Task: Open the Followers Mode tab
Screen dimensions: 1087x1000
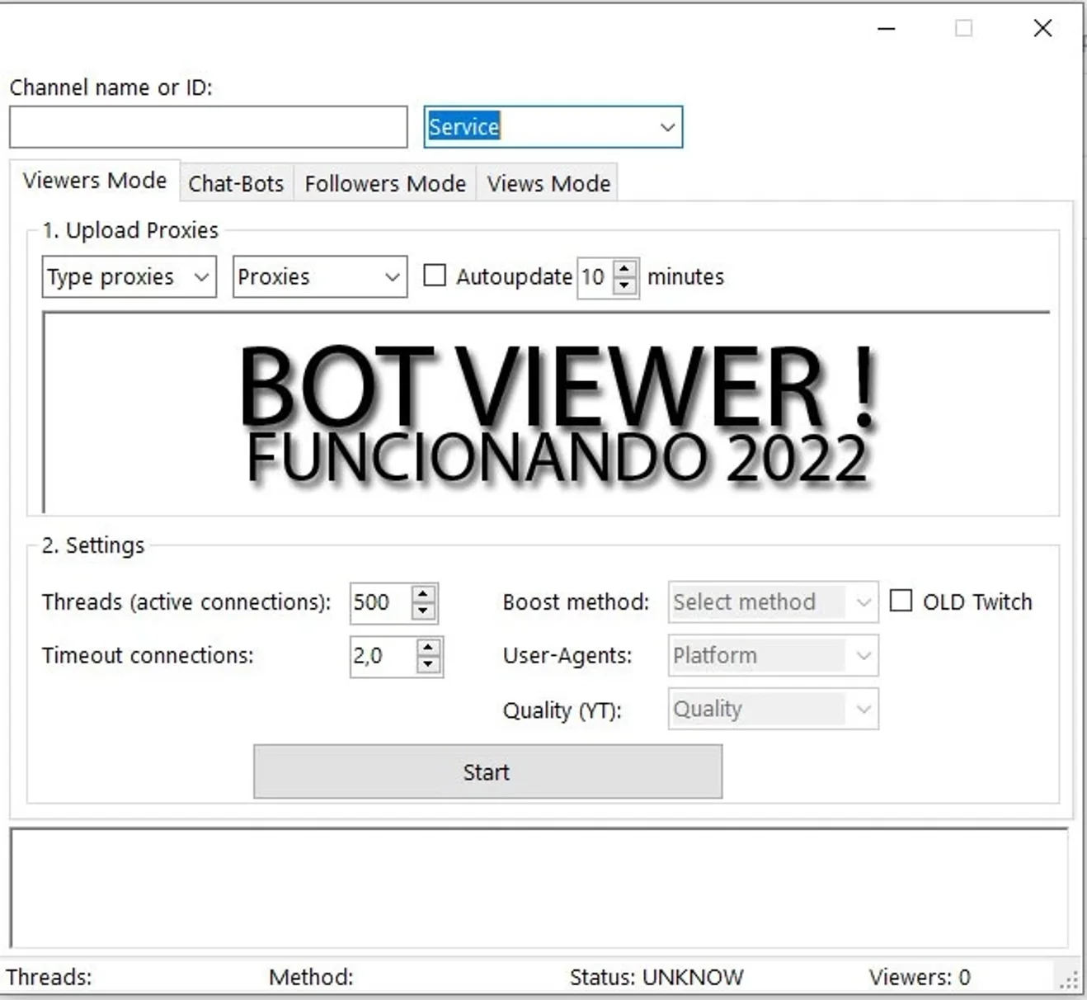Action: 385,183
